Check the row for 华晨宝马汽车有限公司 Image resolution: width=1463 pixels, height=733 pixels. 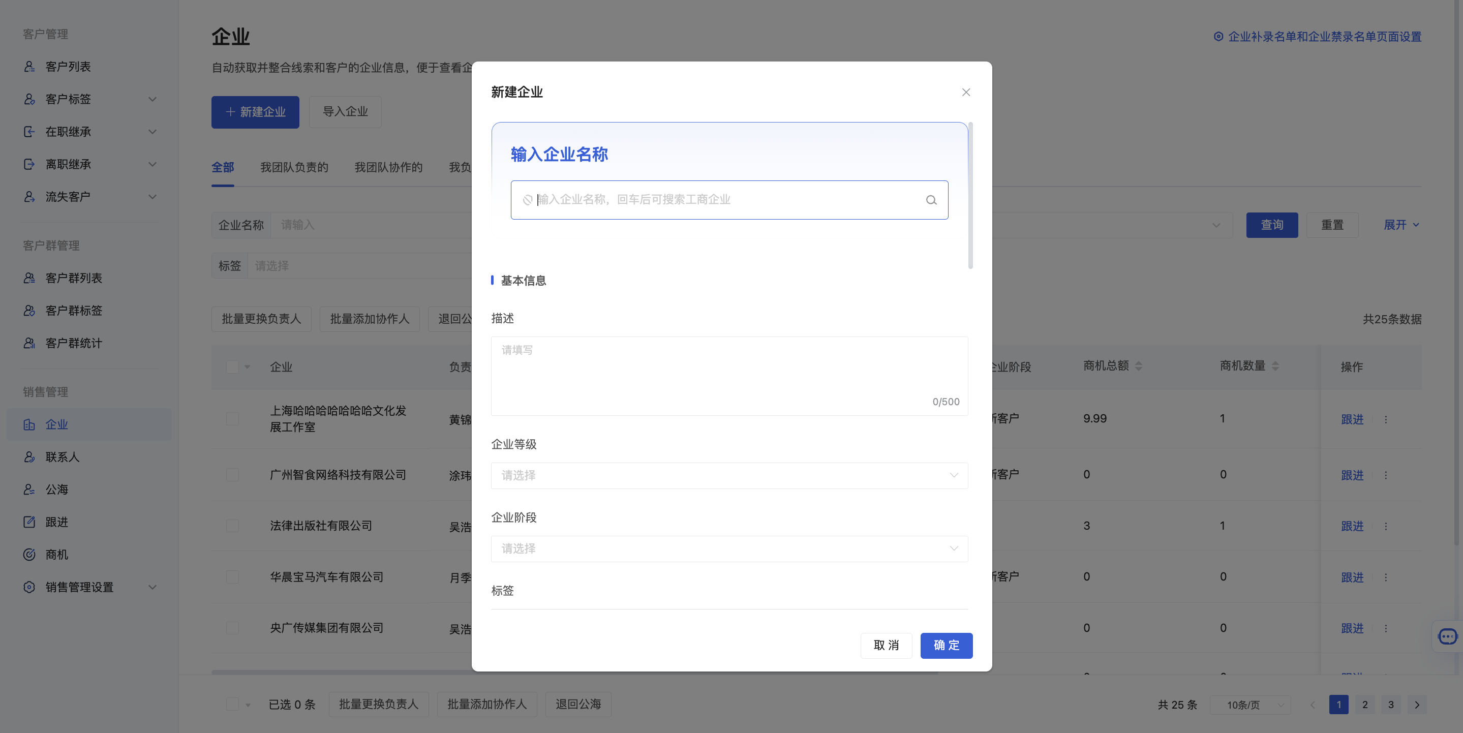(x=232, y=577)
